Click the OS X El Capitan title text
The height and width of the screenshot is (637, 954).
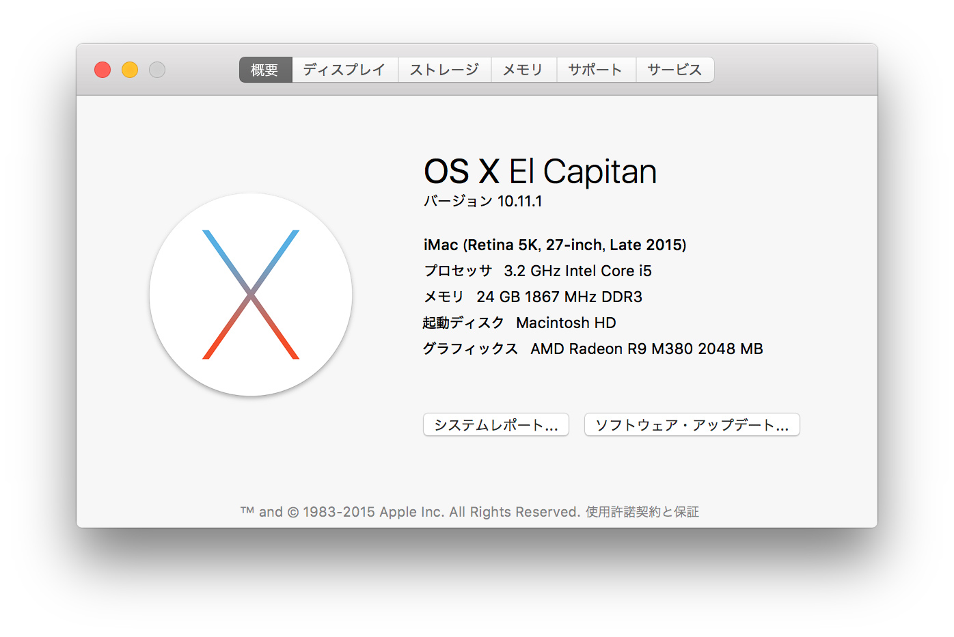(540, 171)
